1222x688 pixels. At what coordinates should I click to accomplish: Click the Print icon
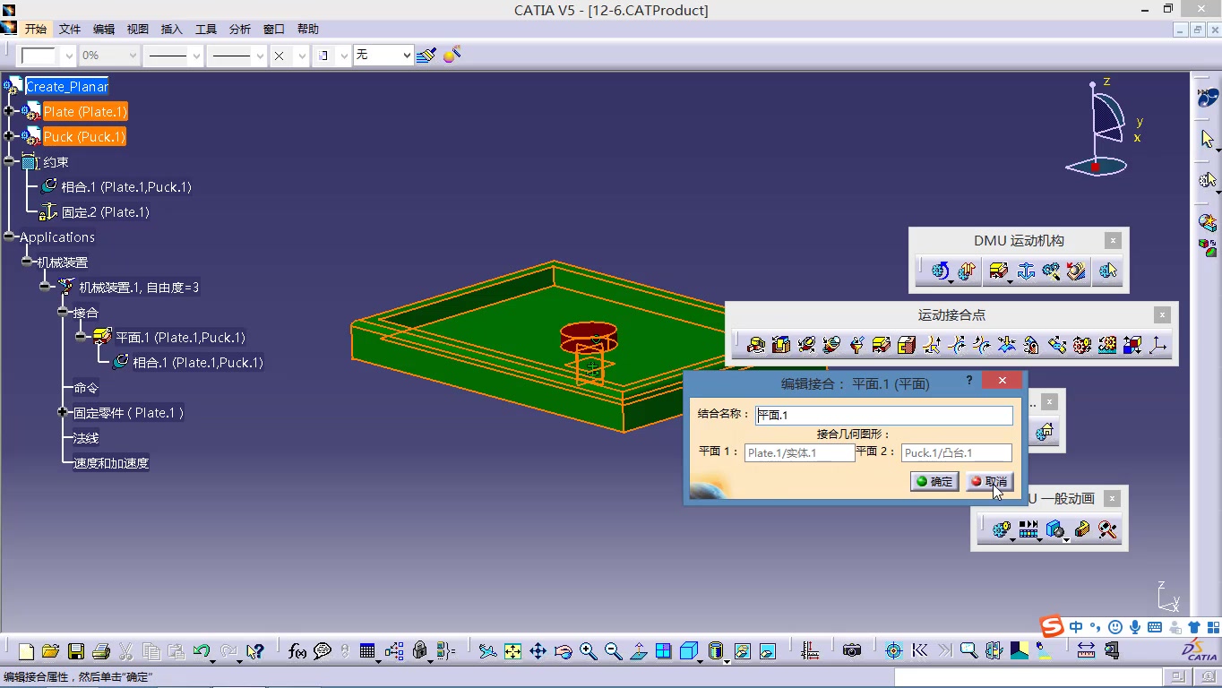point(101,651)
